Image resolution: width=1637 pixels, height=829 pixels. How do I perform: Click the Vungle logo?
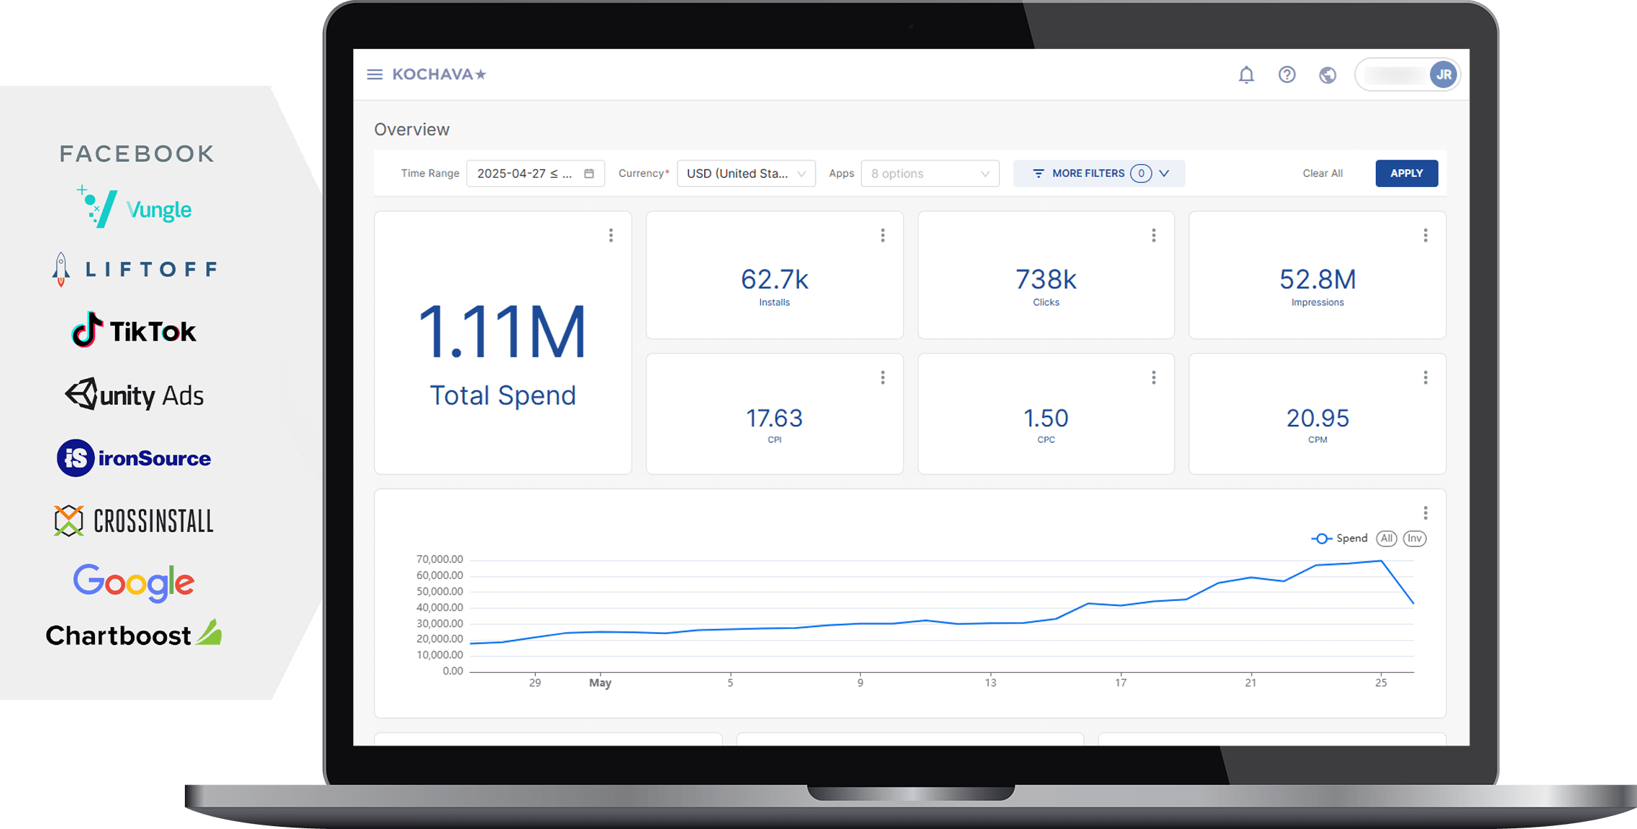pyautogui.click(x=134, y=208)
